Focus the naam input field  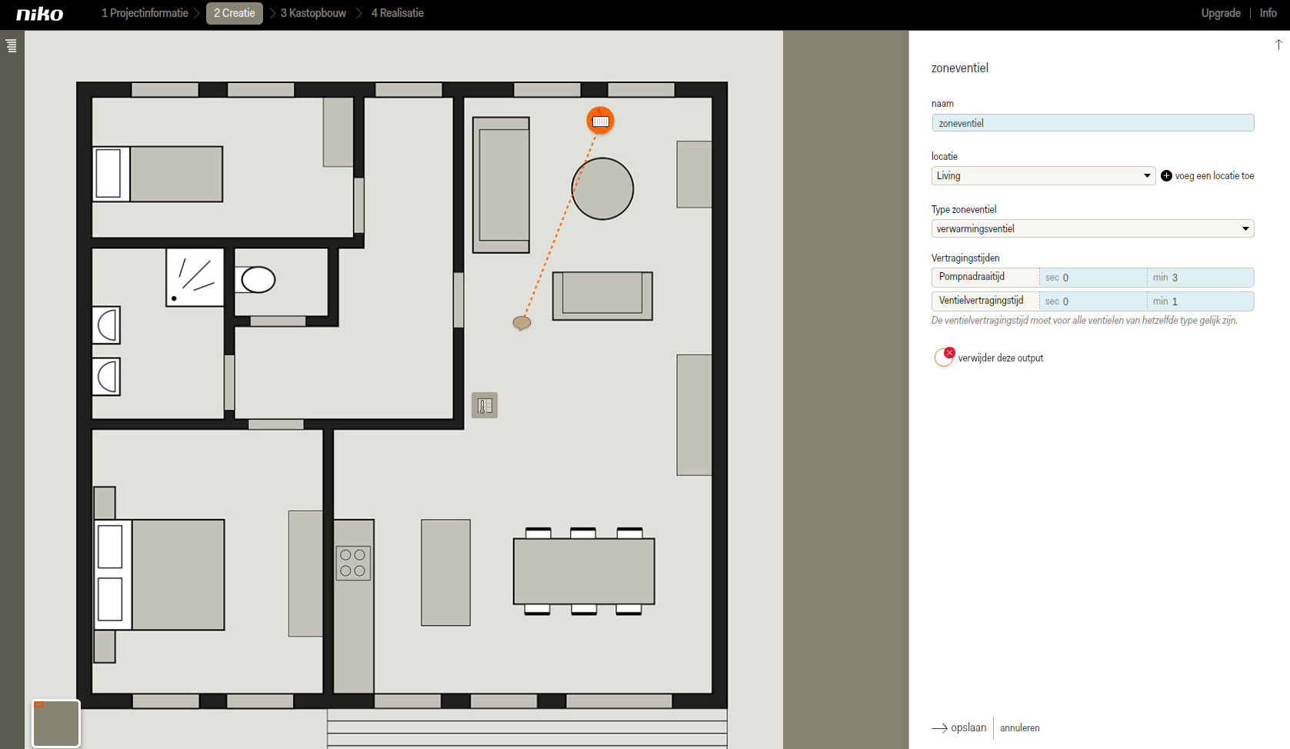point(1092,123)
